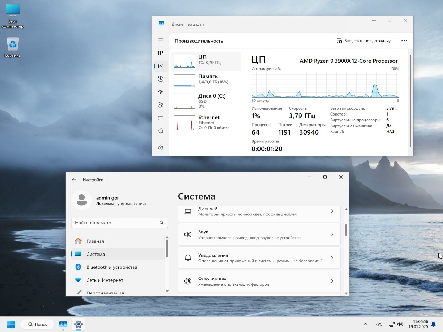Open Details page in Task Manager sidebar

tap(161, 118)
